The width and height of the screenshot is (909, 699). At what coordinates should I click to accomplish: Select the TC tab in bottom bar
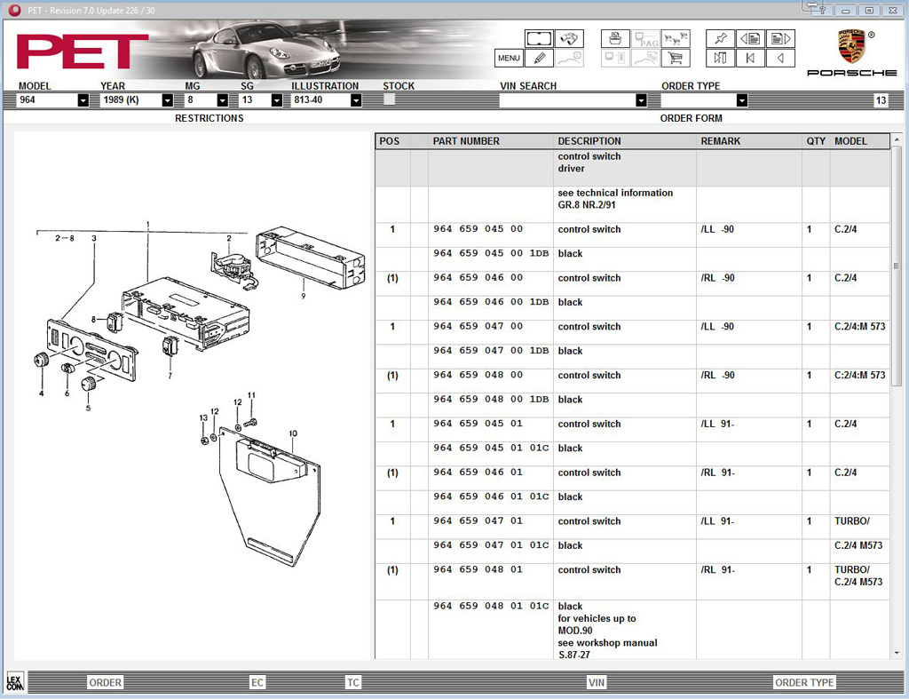tap(353, 683)
